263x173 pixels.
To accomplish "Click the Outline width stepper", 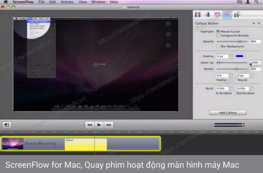I will coord(231,56).
